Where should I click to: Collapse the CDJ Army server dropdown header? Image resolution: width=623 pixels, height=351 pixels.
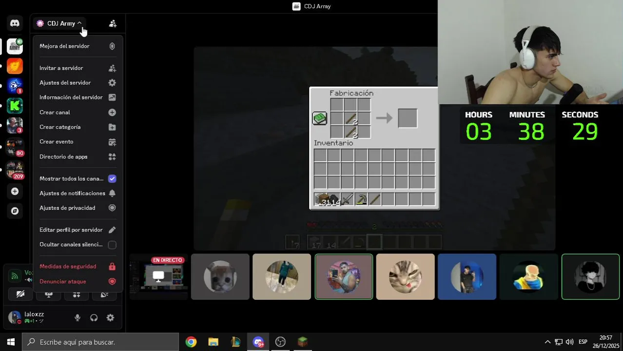tap(59, 23)
